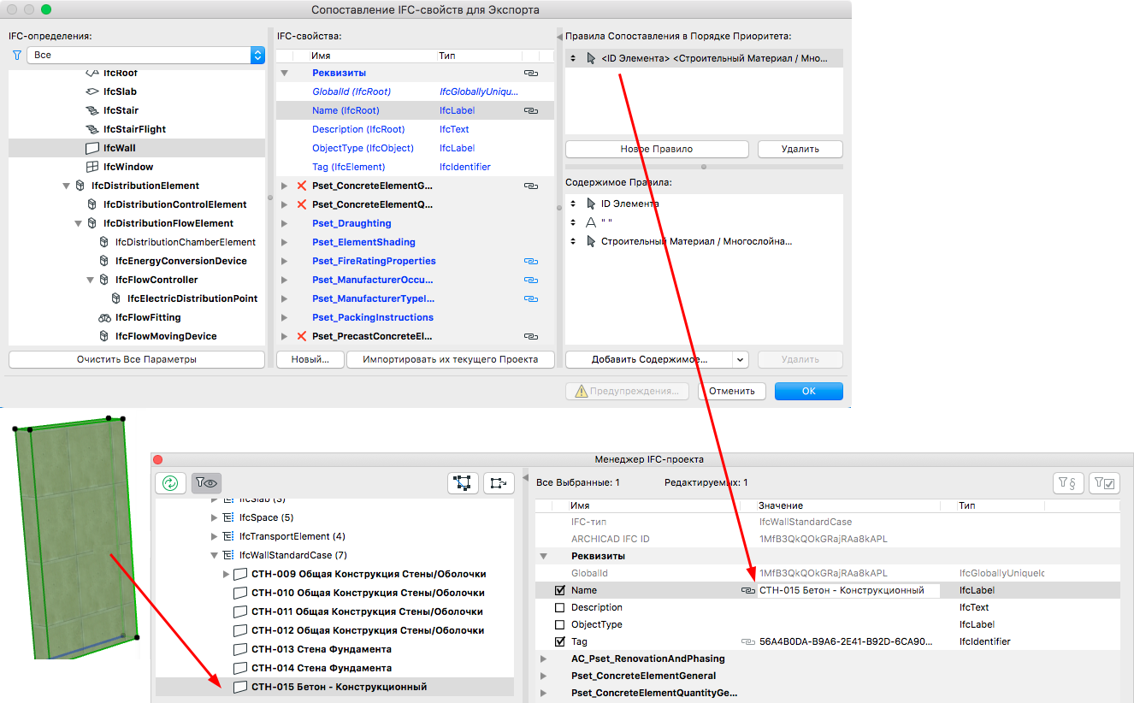
Task: Click the link icon on the Pset_ConcreteElementG... row
Action: pyautogui.click(x=531, y=186)
